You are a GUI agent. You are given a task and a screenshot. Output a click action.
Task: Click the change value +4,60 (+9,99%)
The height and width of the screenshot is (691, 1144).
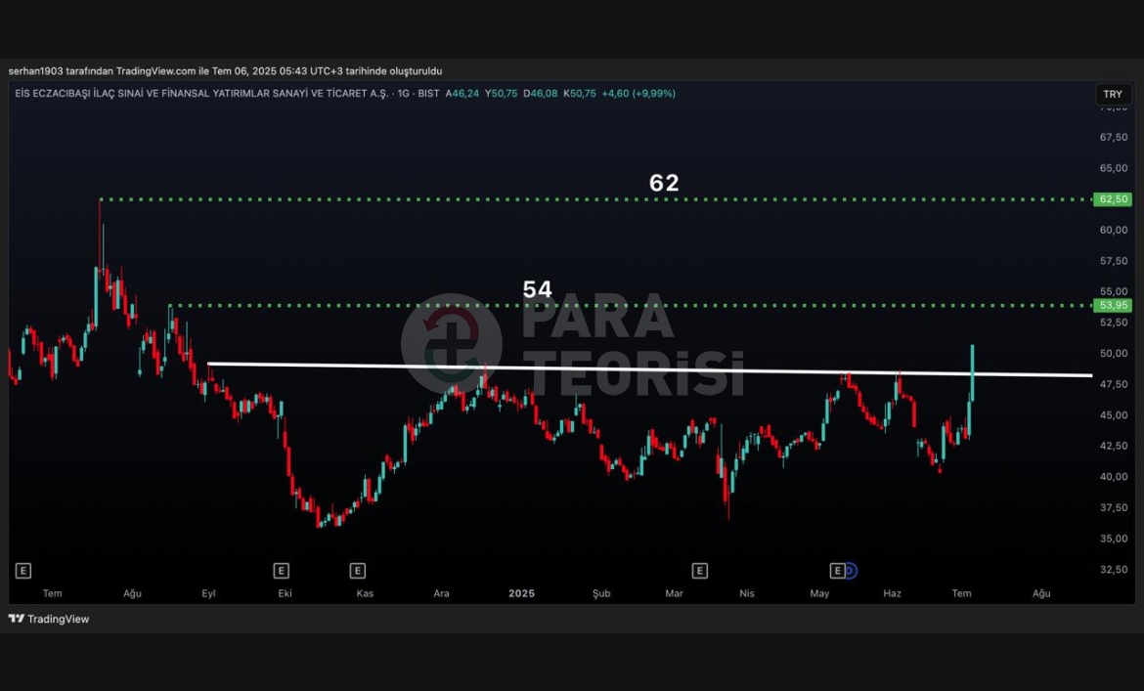pos(638,93)
